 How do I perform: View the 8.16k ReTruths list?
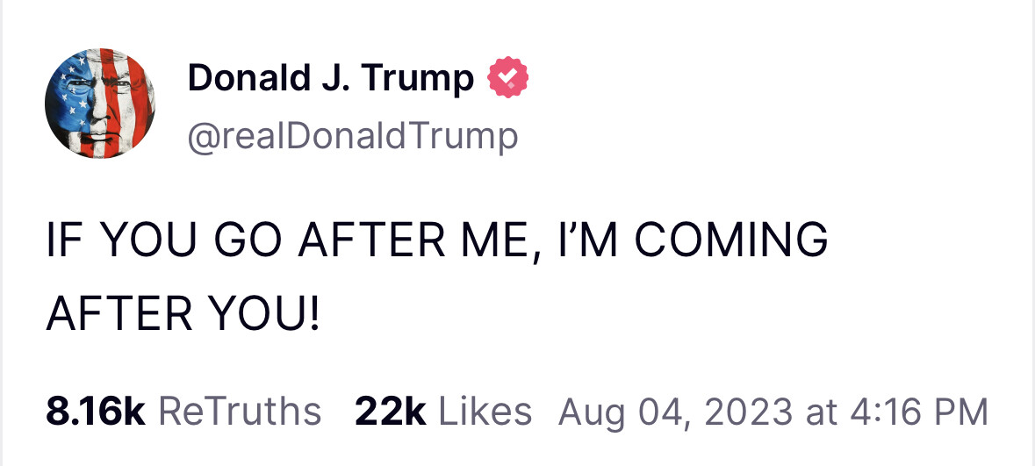click(183, 411)
